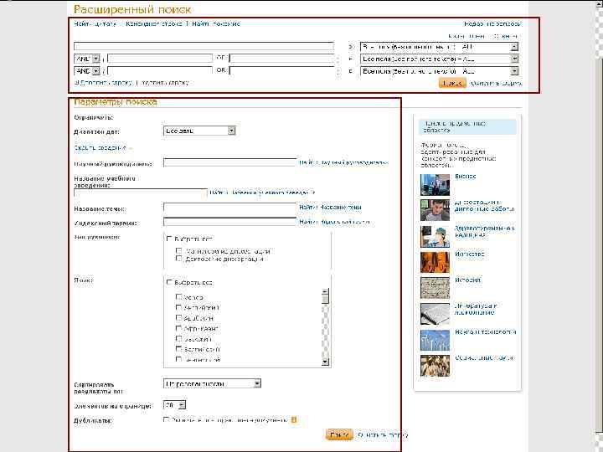This screenshot has height=452, width=603.
Task: Click the Скрыть сведения link
Action: click(100, 147)
